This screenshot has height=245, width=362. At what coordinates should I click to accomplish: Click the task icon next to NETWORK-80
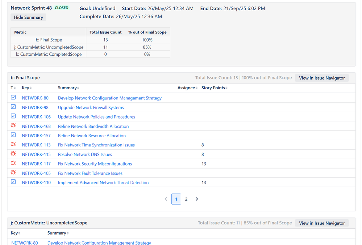(x=13, y=98)
